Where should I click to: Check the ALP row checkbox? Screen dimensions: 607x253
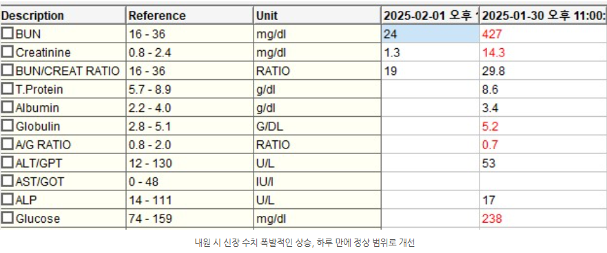pos(7,199)
